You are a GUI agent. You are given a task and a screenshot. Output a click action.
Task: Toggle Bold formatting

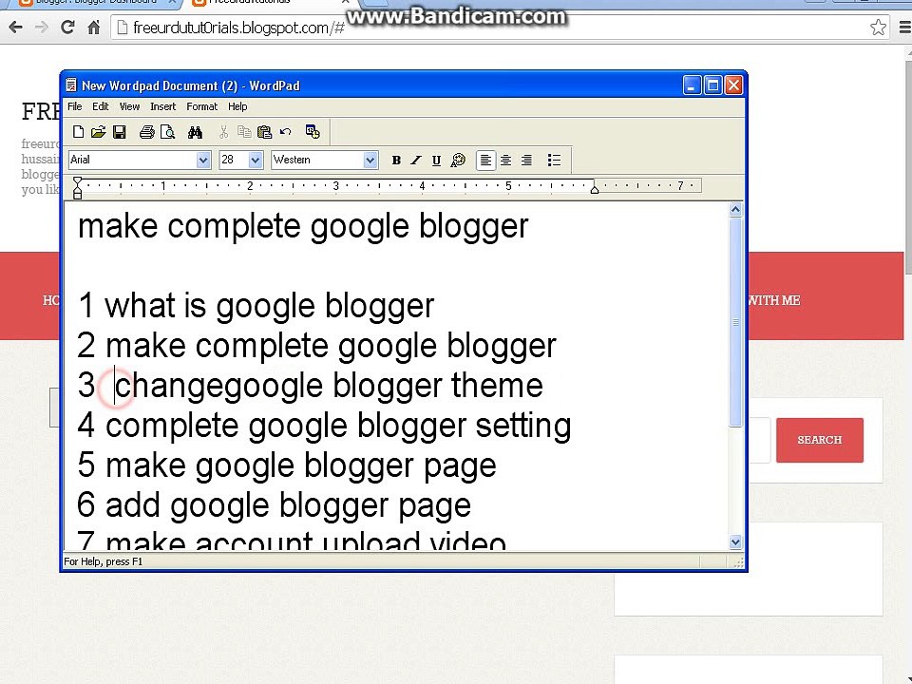396,160
